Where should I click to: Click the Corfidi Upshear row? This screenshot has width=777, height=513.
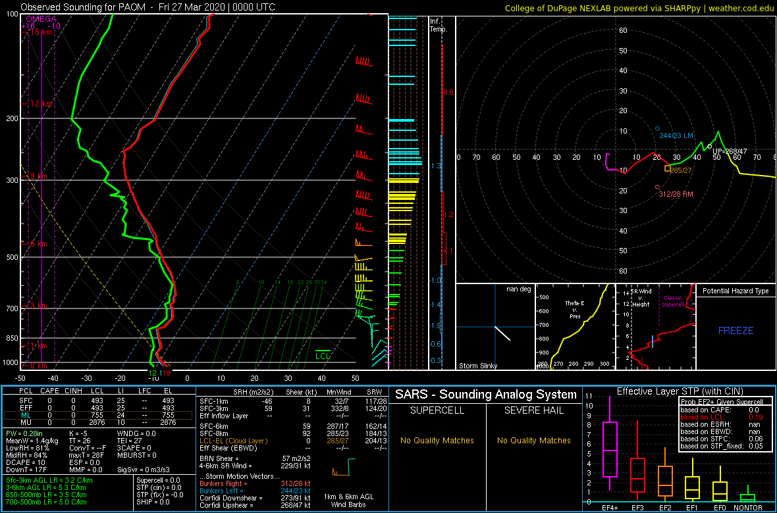[x=255, y=505]
